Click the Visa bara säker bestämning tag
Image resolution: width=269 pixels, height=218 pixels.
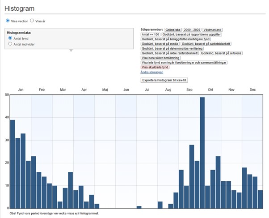[x=160, y=58]
